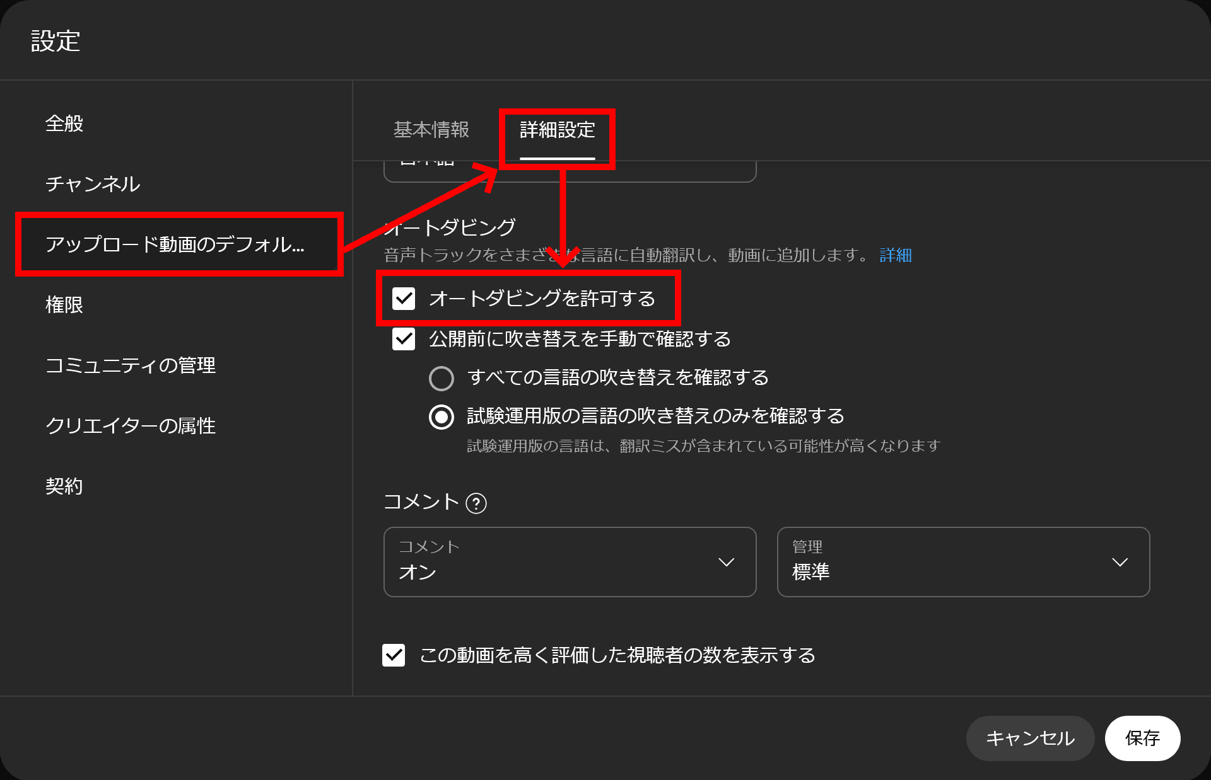Image resolution: width=1211 pixels, height=780 pixels.
Task: Select アップロード動画のデフォルト設定 in sidebar
Action: tap(175, 244)
